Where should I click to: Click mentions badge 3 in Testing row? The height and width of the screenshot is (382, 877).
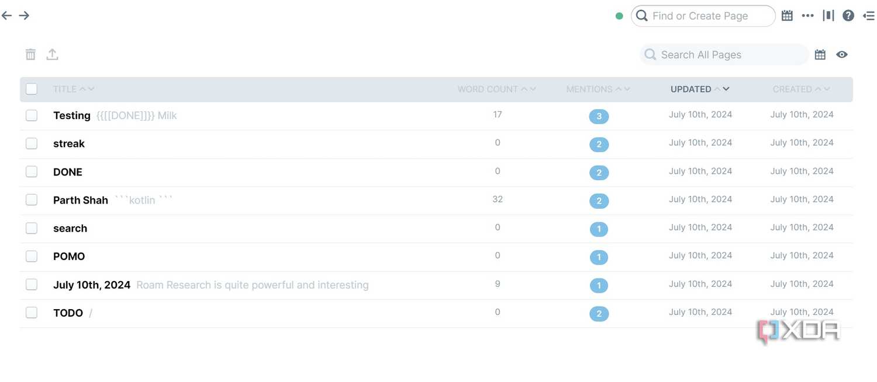(x=599, y=117)
